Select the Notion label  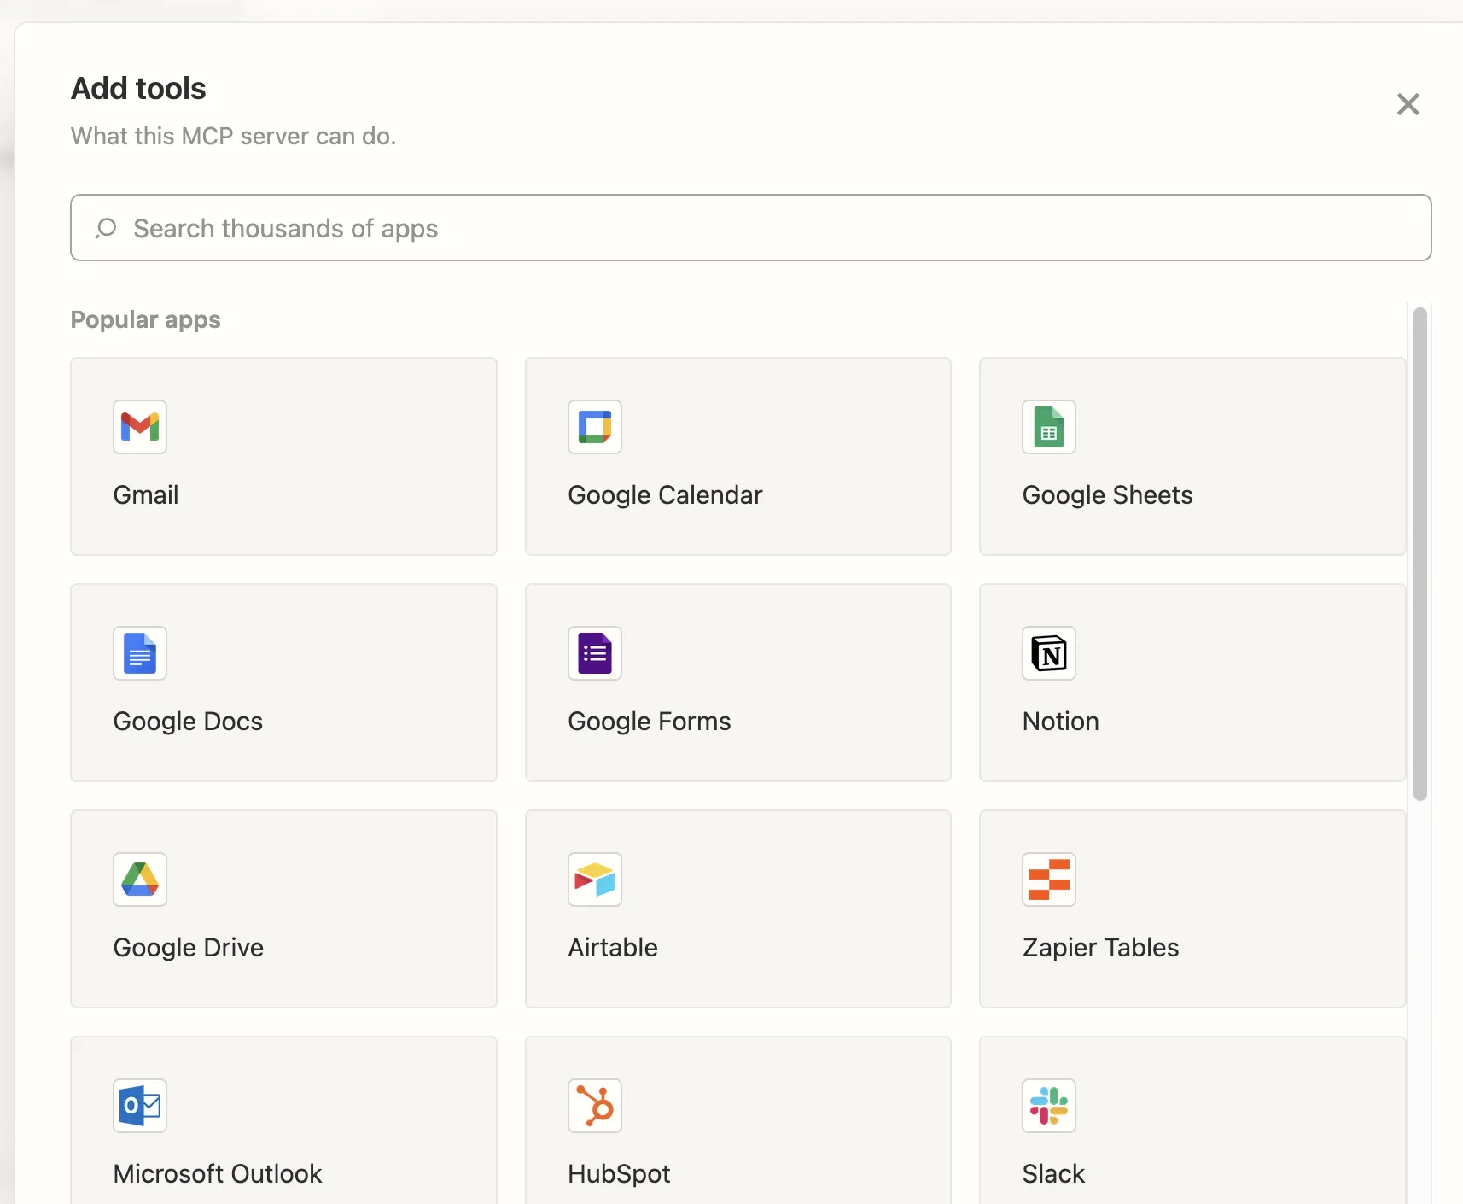coord(1060,722)
